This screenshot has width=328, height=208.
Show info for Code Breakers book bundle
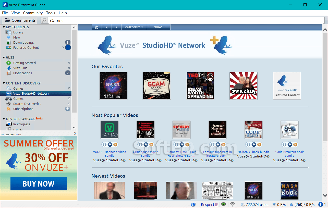(284, 144)
